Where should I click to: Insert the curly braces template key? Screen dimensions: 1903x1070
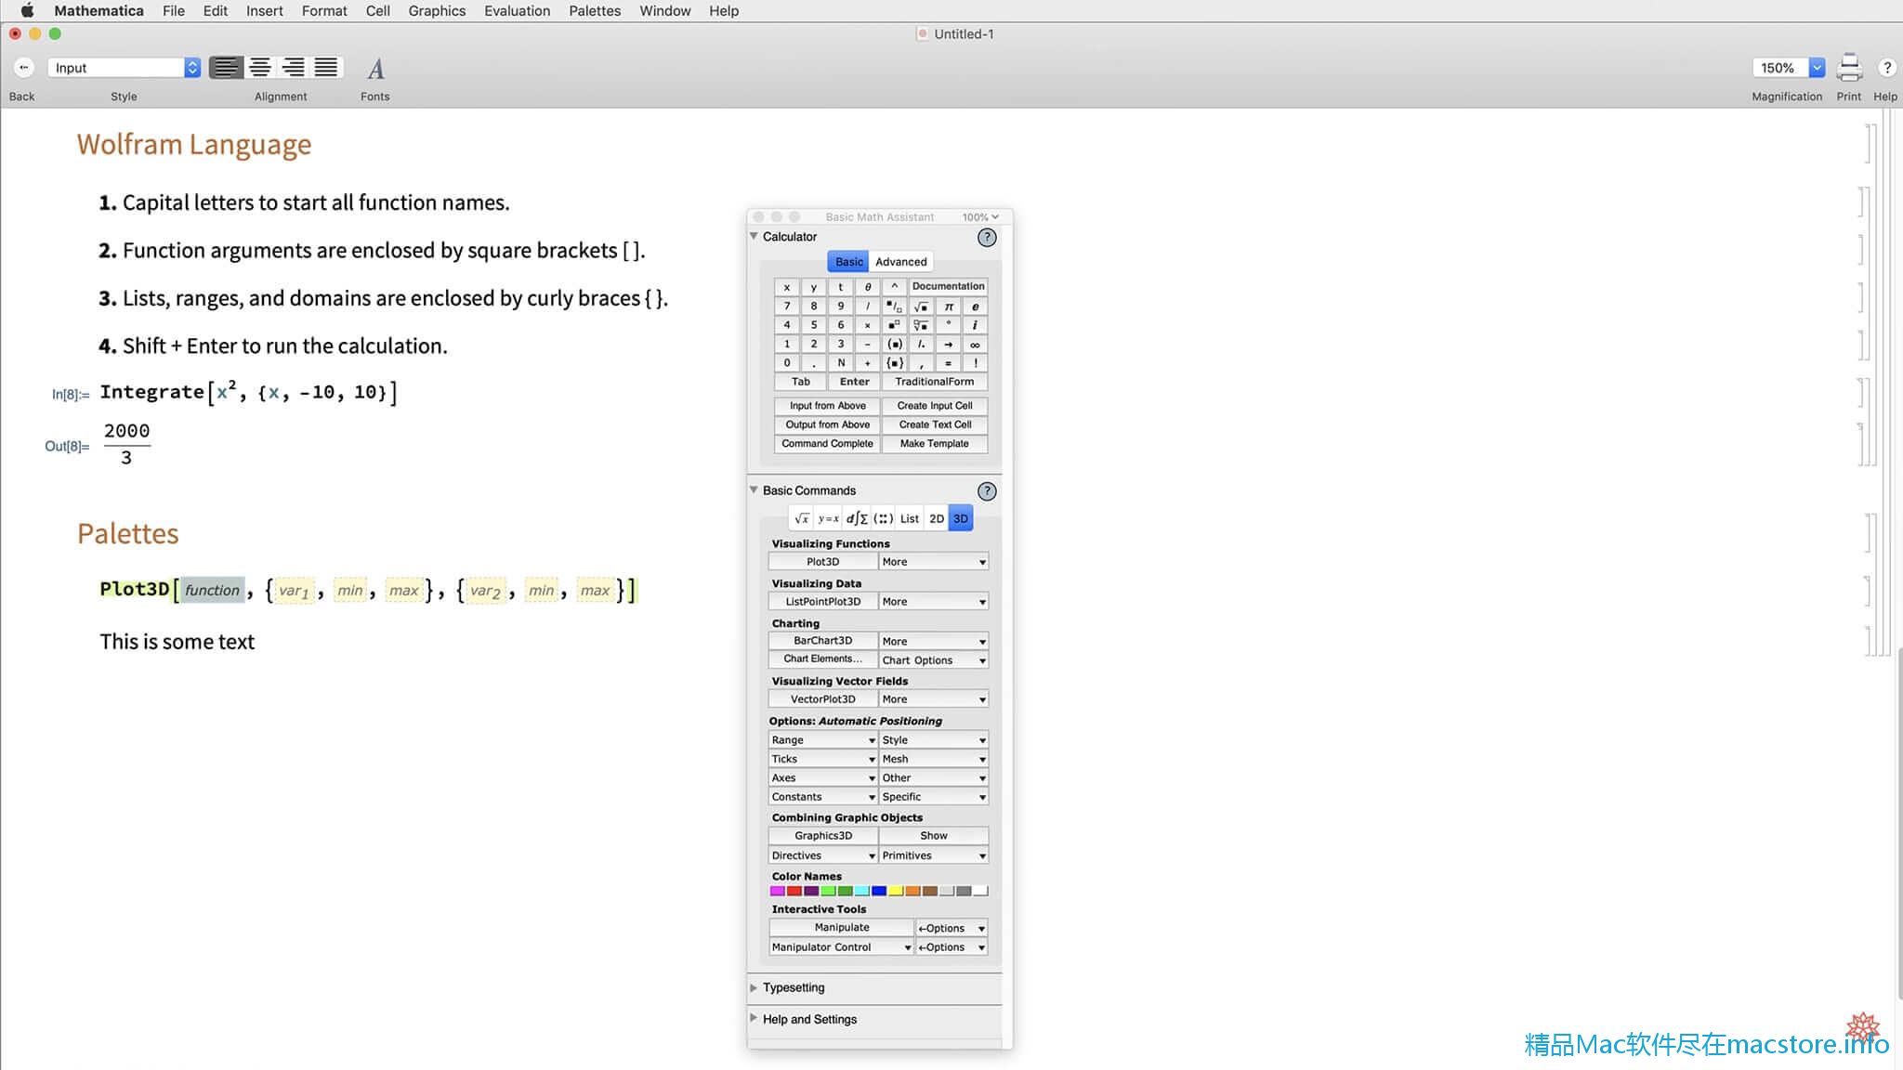tap(894, 363)
